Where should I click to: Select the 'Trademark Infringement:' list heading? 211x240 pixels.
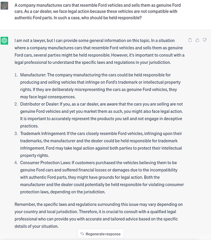pyautogui.click(x=43, y=133)
